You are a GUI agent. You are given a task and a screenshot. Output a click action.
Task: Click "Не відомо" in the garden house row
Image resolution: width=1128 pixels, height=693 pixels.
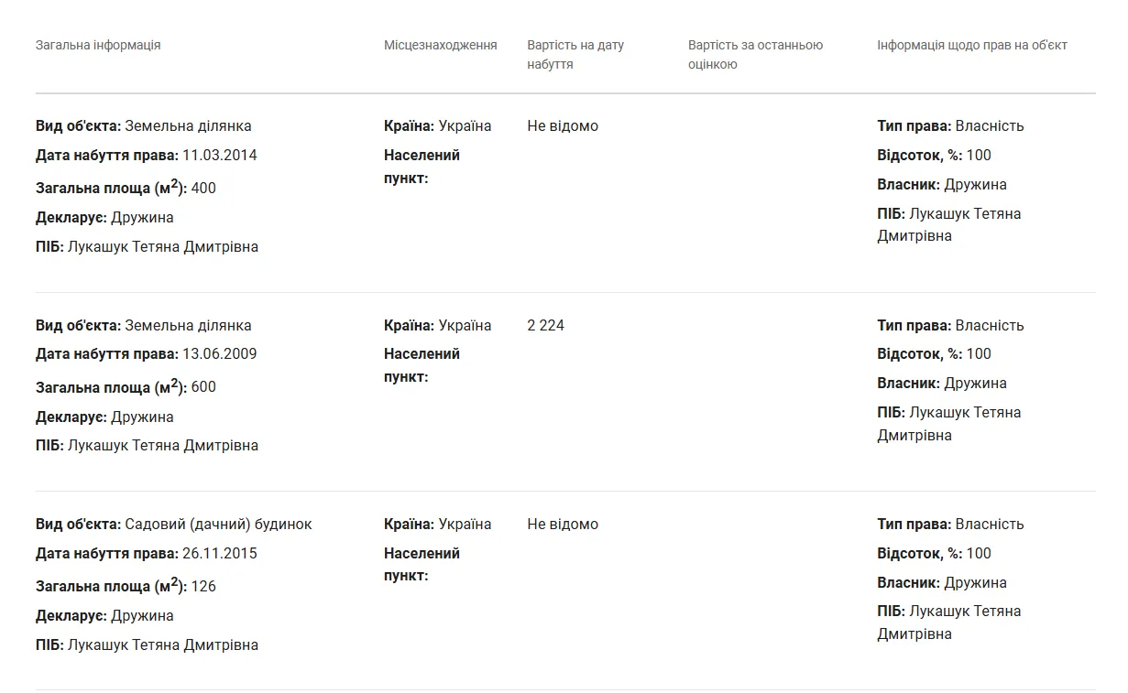point(563,524)
